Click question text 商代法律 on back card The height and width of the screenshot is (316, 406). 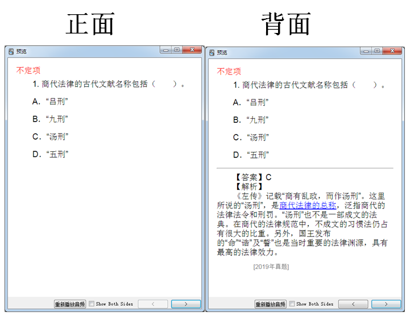(x=258, y=85)
